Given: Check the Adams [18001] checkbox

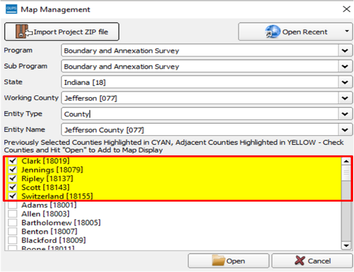Looking at the screenshot, I should (13, 205).
